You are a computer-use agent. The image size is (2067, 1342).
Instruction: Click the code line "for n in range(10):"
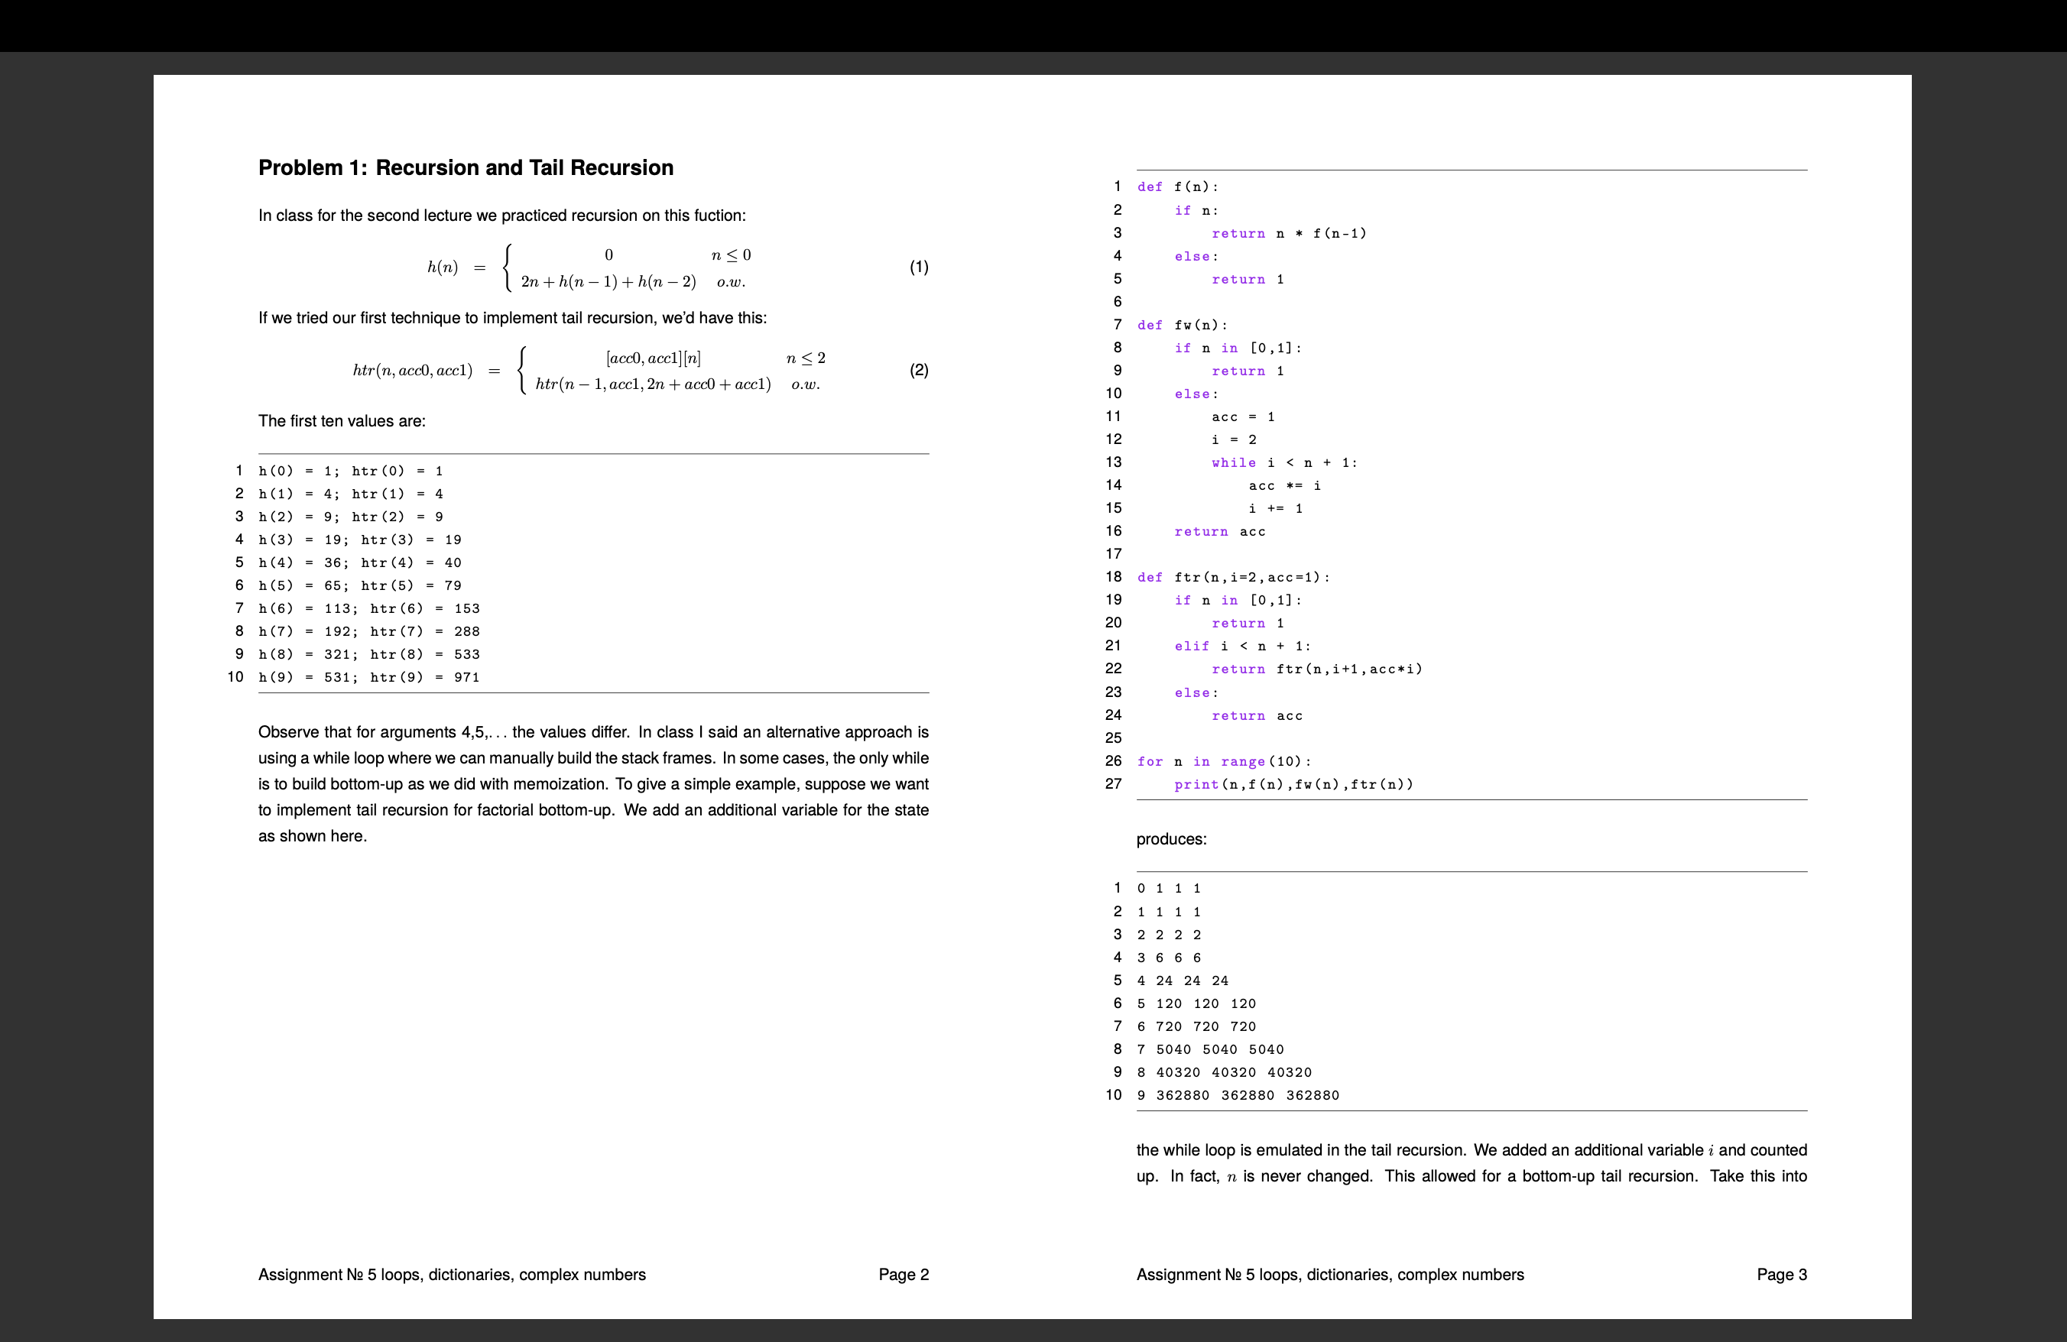tap(1224, 761)
